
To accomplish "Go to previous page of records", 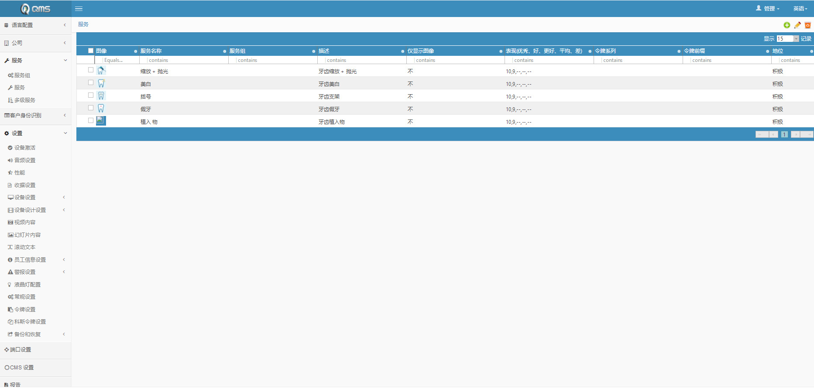I will click(x=774, y=134).
